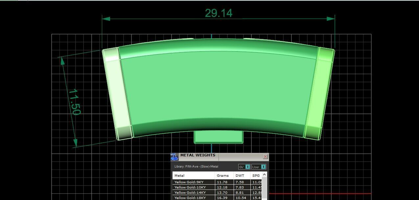Click the Library: Fifth Ave - (Slow)-Metal label
Viewport: 419px width, 200px height.
tap(196, 167)
